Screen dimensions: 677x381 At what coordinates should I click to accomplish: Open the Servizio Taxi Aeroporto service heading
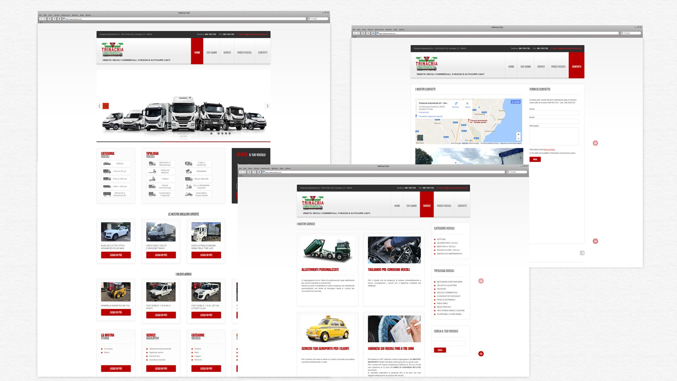(x=325, y=349)
